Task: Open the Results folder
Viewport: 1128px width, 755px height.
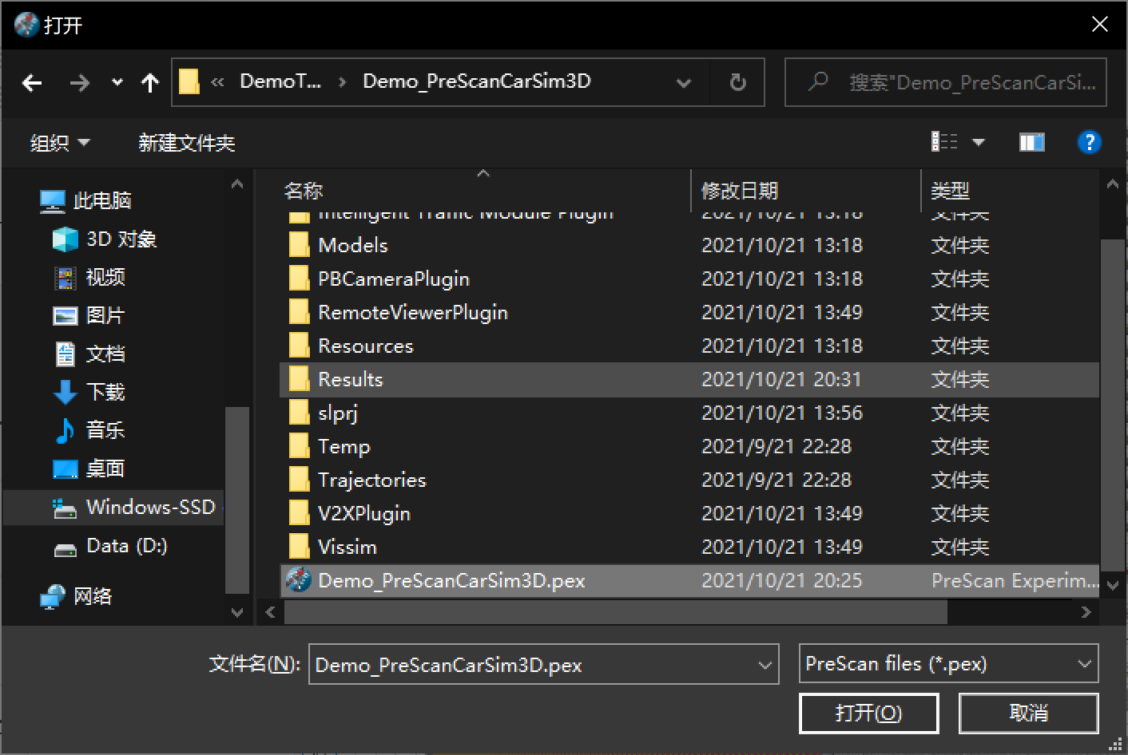Action: [x=350, y=379]
